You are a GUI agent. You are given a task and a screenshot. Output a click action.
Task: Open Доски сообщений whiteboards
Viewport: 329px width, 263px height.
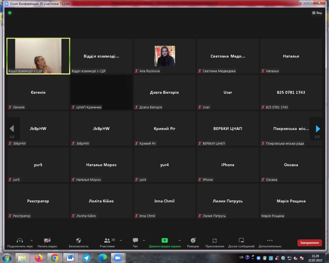point(241,241)
